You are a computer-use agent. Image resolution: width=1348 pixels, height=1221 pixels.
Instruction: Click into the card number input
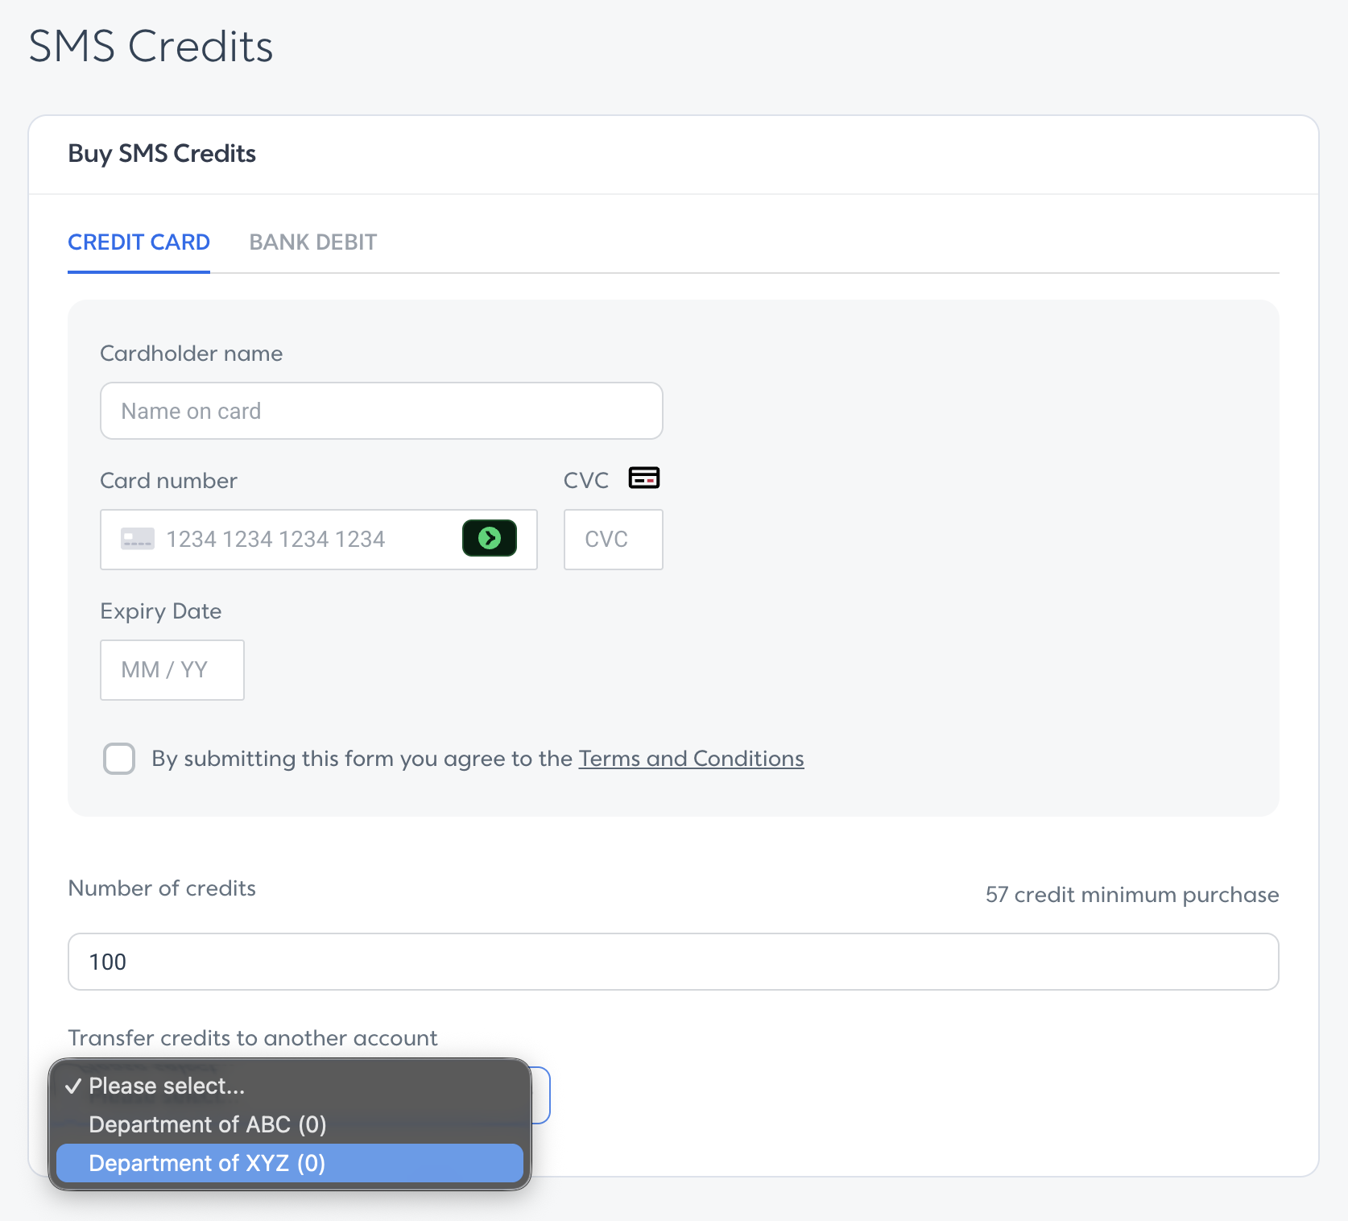(319, 540)
